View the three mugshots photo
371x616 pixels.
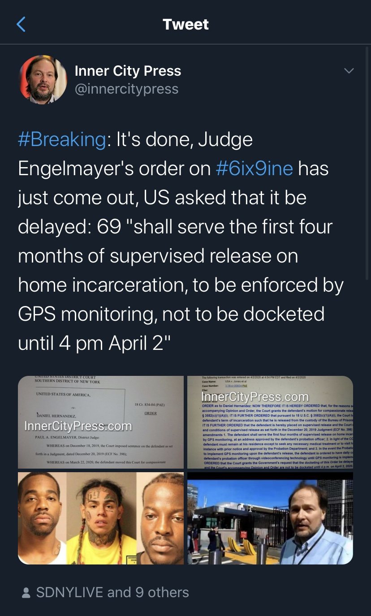click(101, 518)
